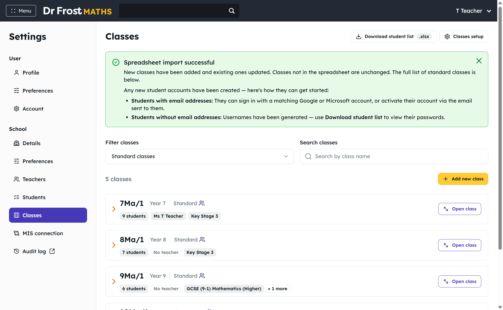Click the Add new class button

tap(463, 179)
